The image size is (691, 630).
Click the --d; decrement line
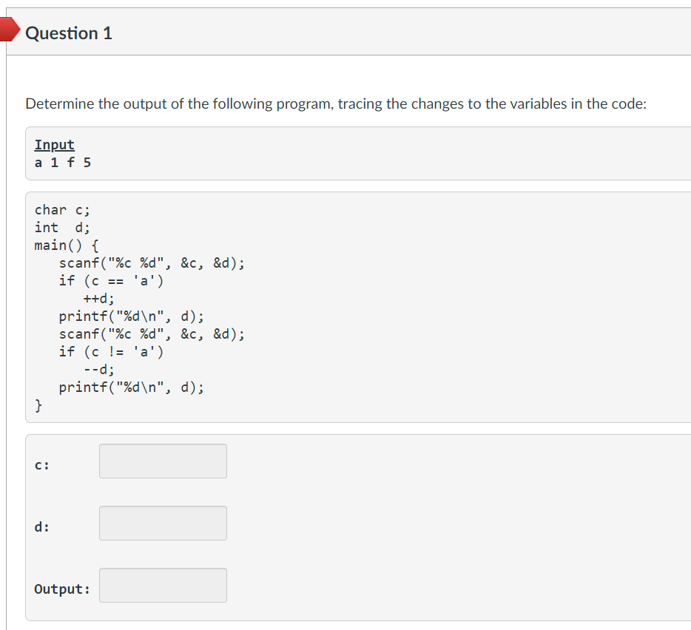point(97,369)
